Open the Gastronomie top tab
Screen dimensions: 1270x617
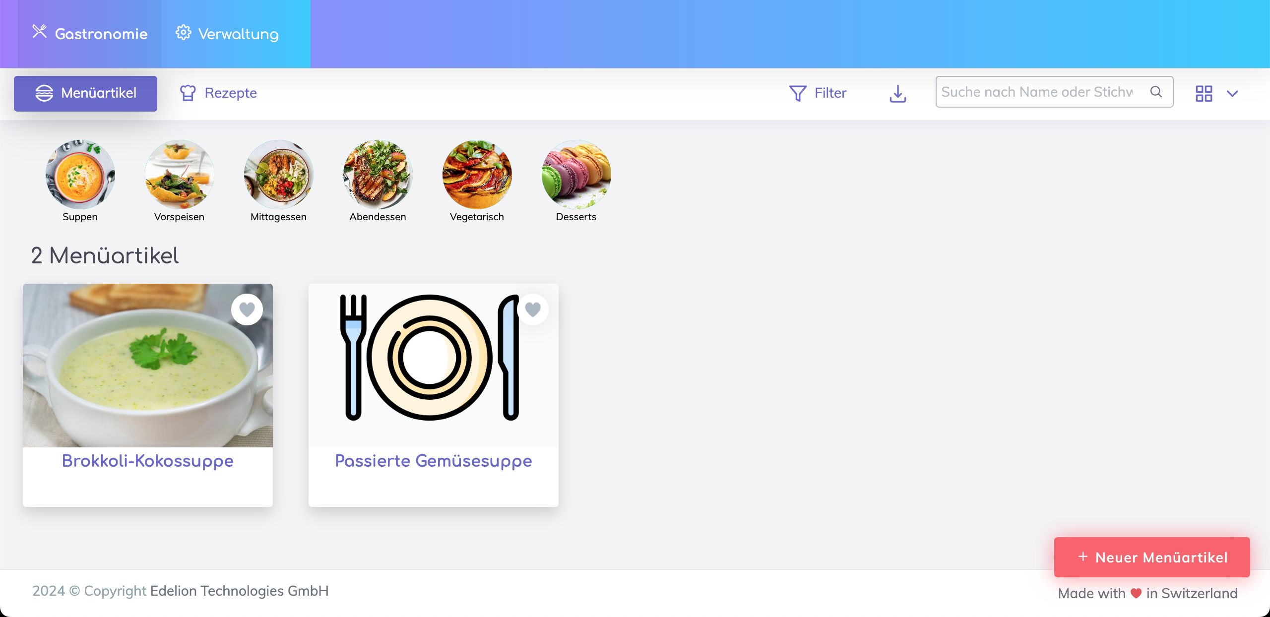coord(90,34)
